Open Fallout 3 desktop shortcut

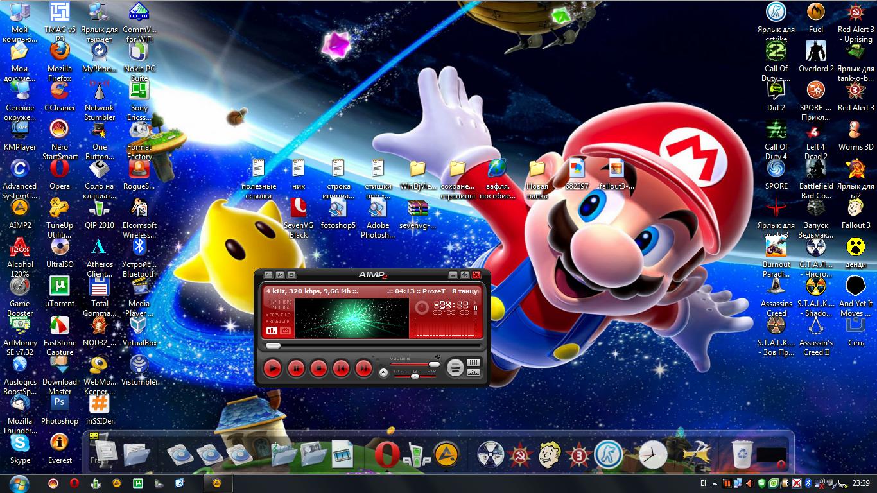click(x=855, y=208)
